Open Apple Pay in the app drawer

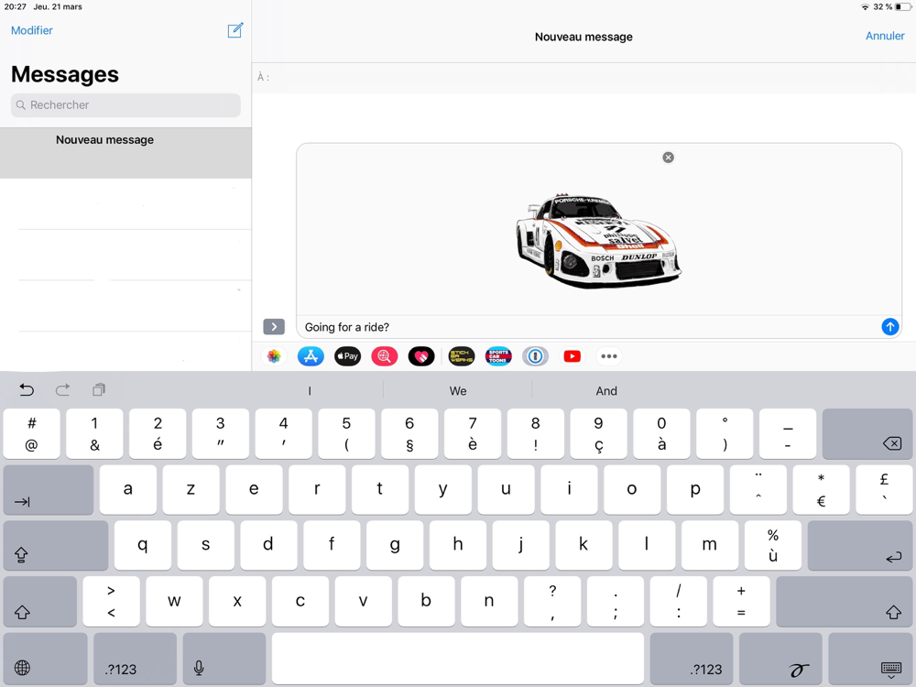tap(347, 356)
